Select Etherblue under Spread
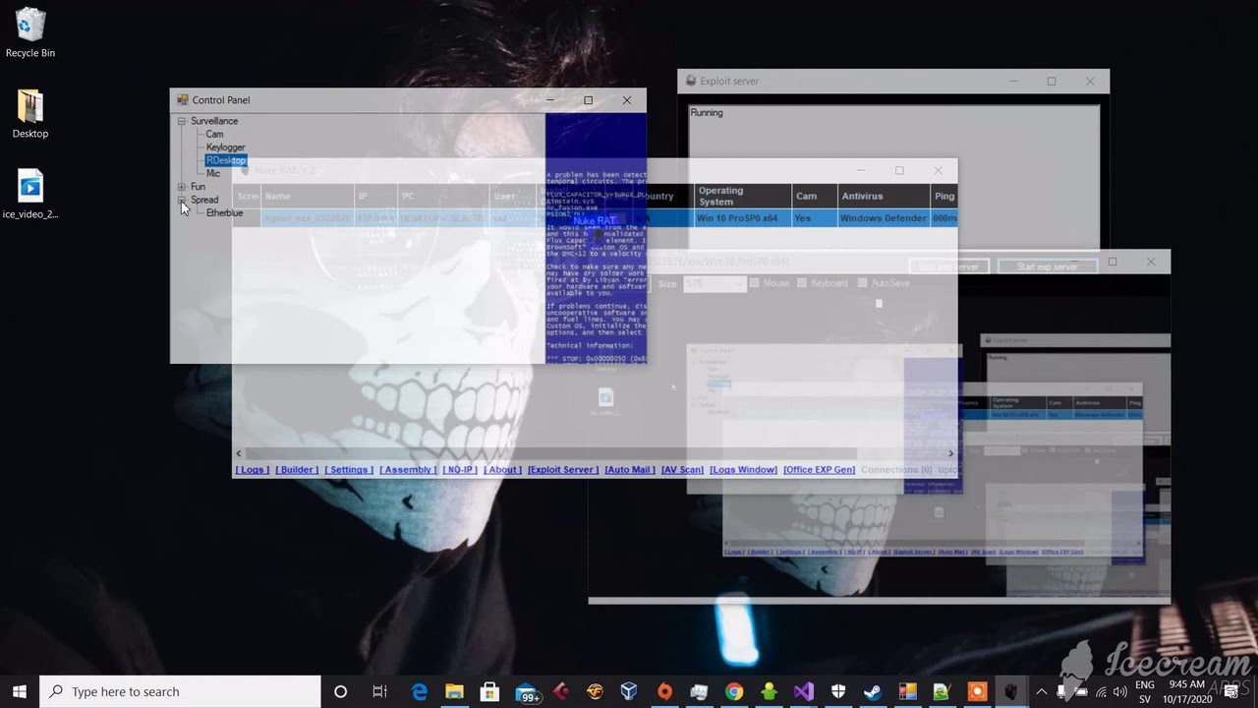The width and height of the screenshot is (1258, 708). pos(224,212)
